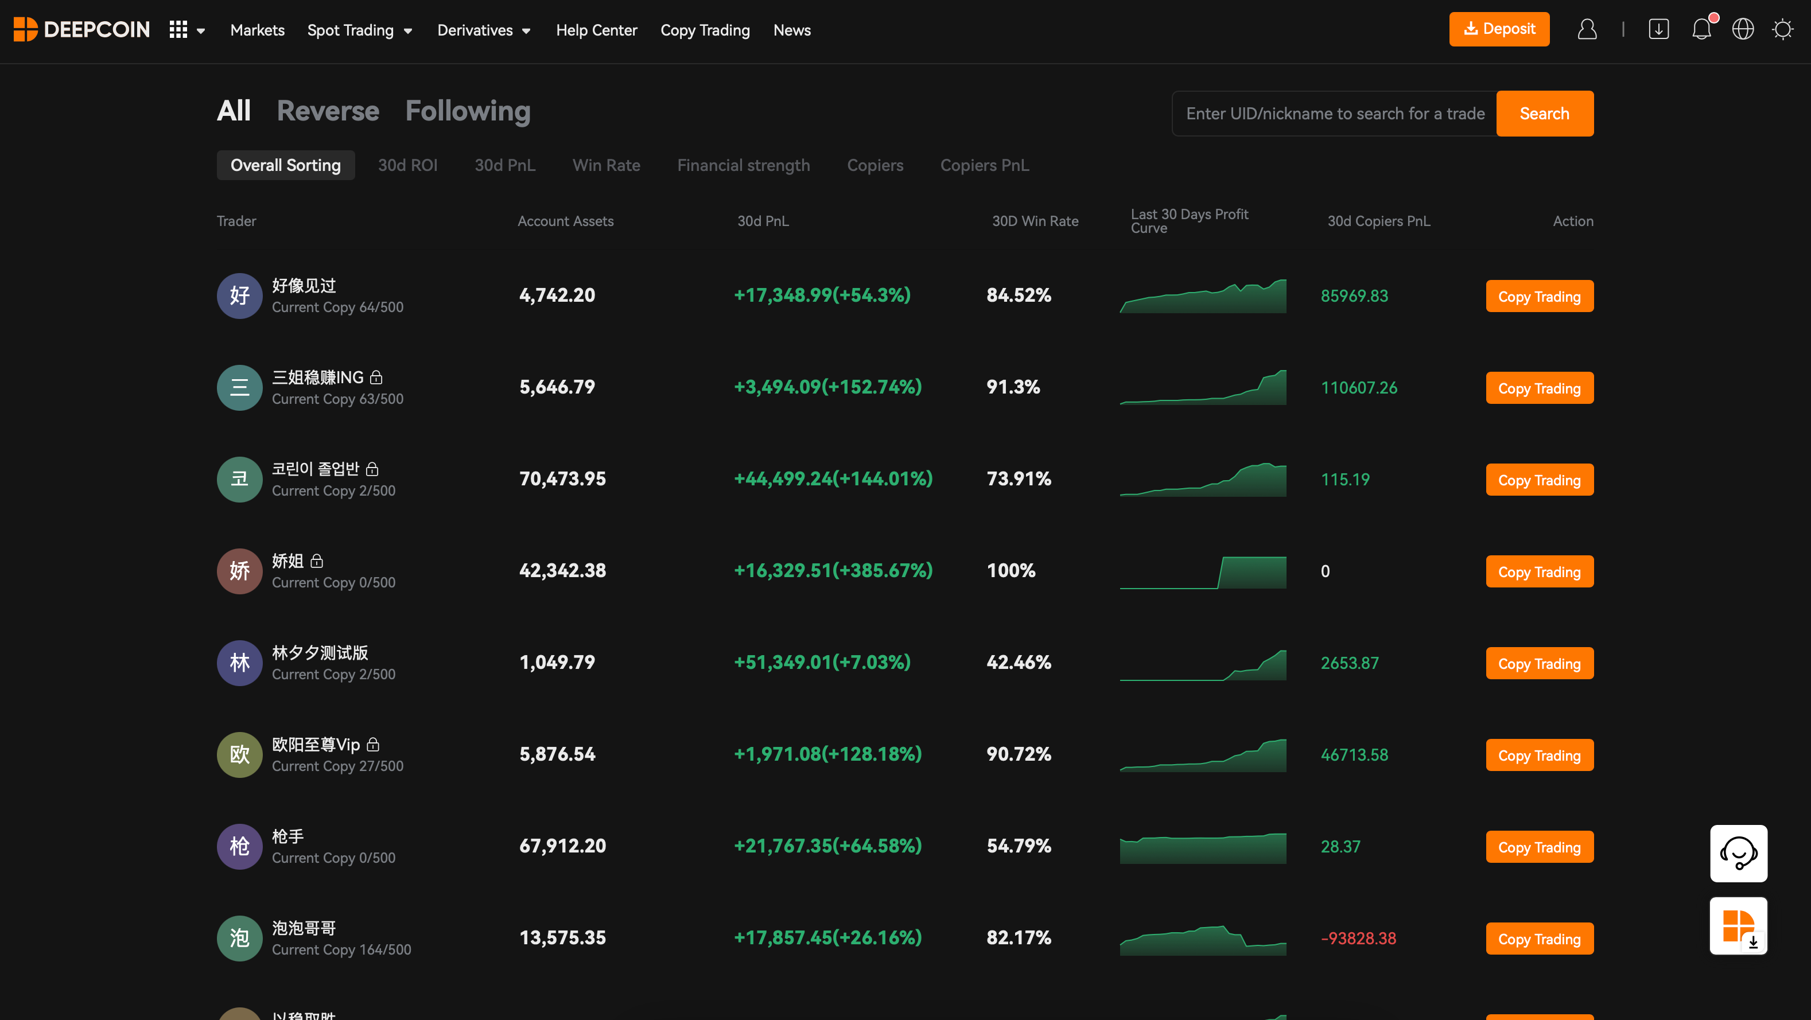The height and width of the screenshot is (1020, 1811).
Task: Focus the UID/nickname search field
Action: (1334, 113)
